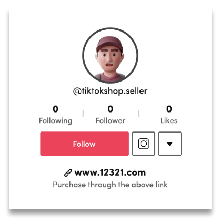Viewport: 220px width, 224px height.
Task: Click the avatar character's maroon shirt
Action: click(110, 77)
